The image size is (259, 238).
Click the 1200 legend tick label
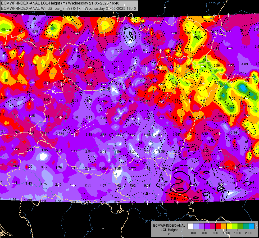pyautogui.click(x=226, y=233)
